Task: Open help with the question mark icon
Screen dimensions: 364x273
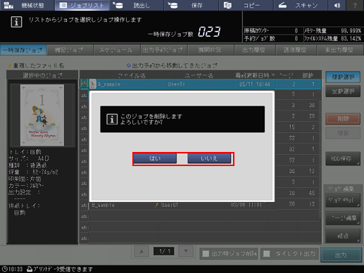Action: coord(355,5)
